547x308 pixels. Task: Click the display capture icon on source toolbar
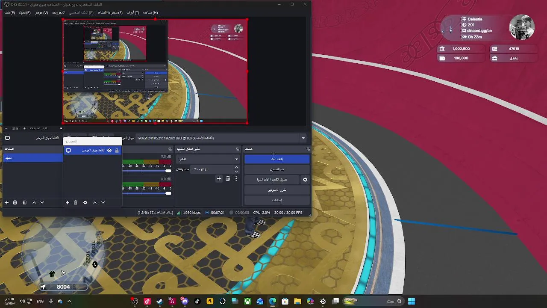[7, 138]
